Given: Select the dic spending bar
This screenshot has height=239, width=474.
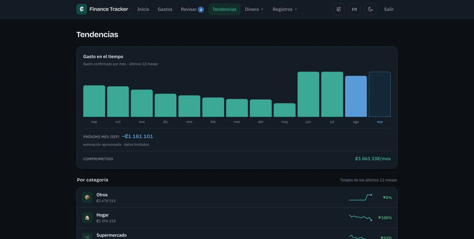Looking at the screenshot, I should [166, 105].
